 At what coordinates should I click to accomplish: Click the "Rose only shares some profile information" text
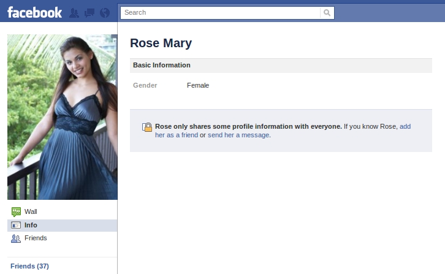pos(248,126)
